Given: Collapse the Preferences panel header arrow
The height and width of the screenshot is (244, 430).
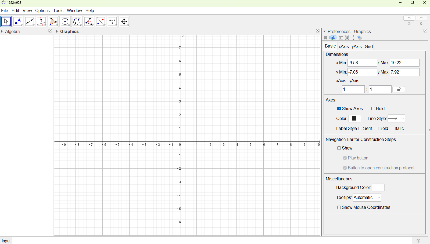Looking at the screenshot, I should [325, 31].
